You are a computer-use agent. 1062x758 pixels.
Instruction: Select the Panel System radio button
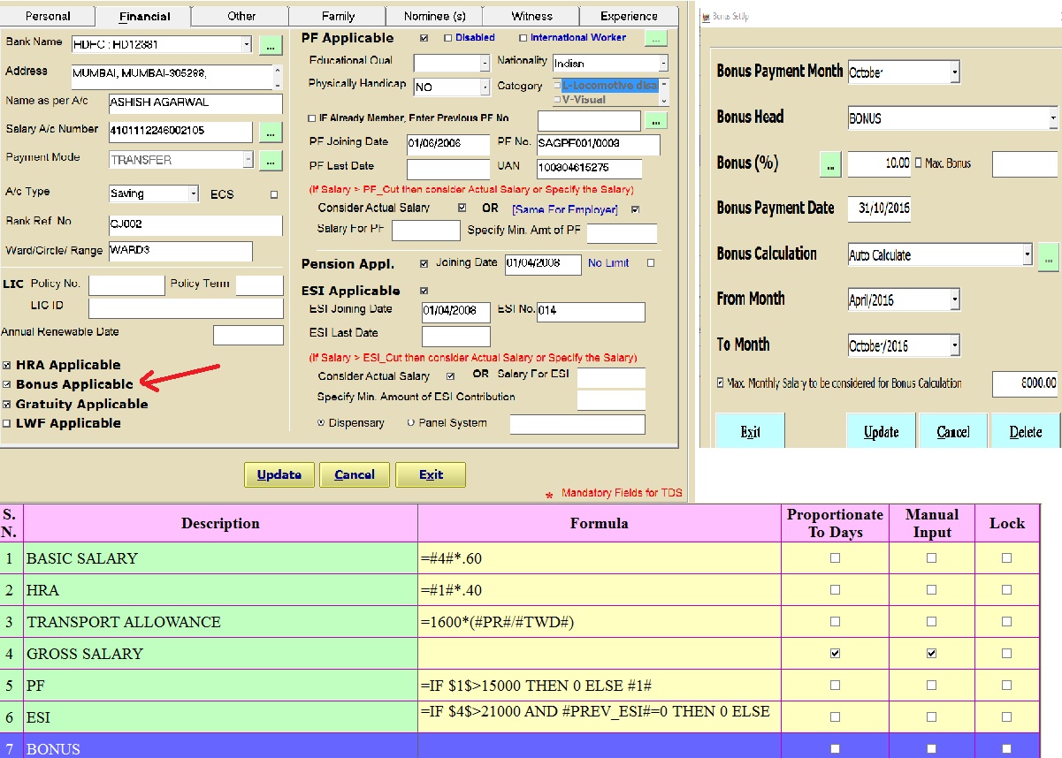coord(411,423)
